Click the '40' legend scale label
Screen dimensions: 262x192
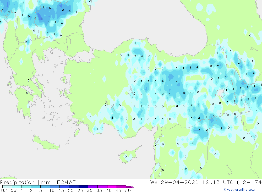[109, 190]
